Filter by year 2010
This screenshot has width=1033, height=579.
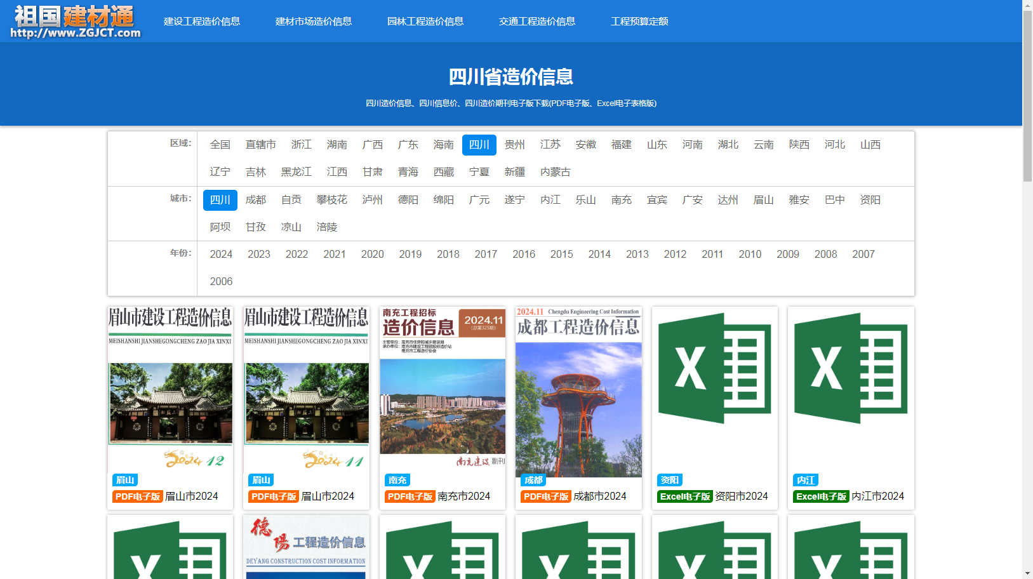750,255
